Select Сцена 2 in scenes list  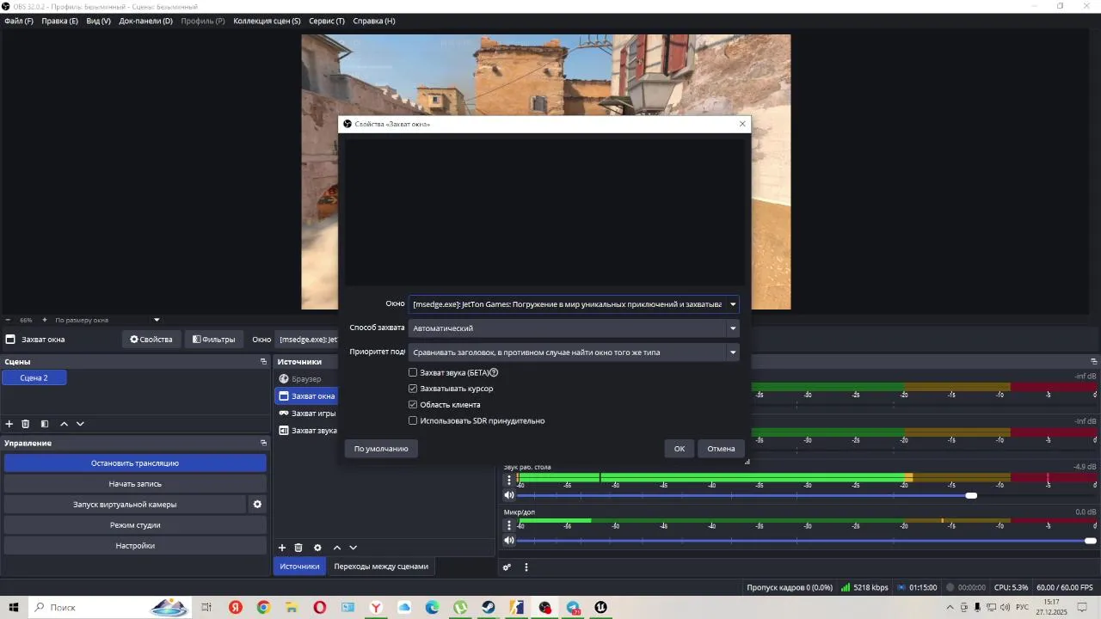click(34, 378)
